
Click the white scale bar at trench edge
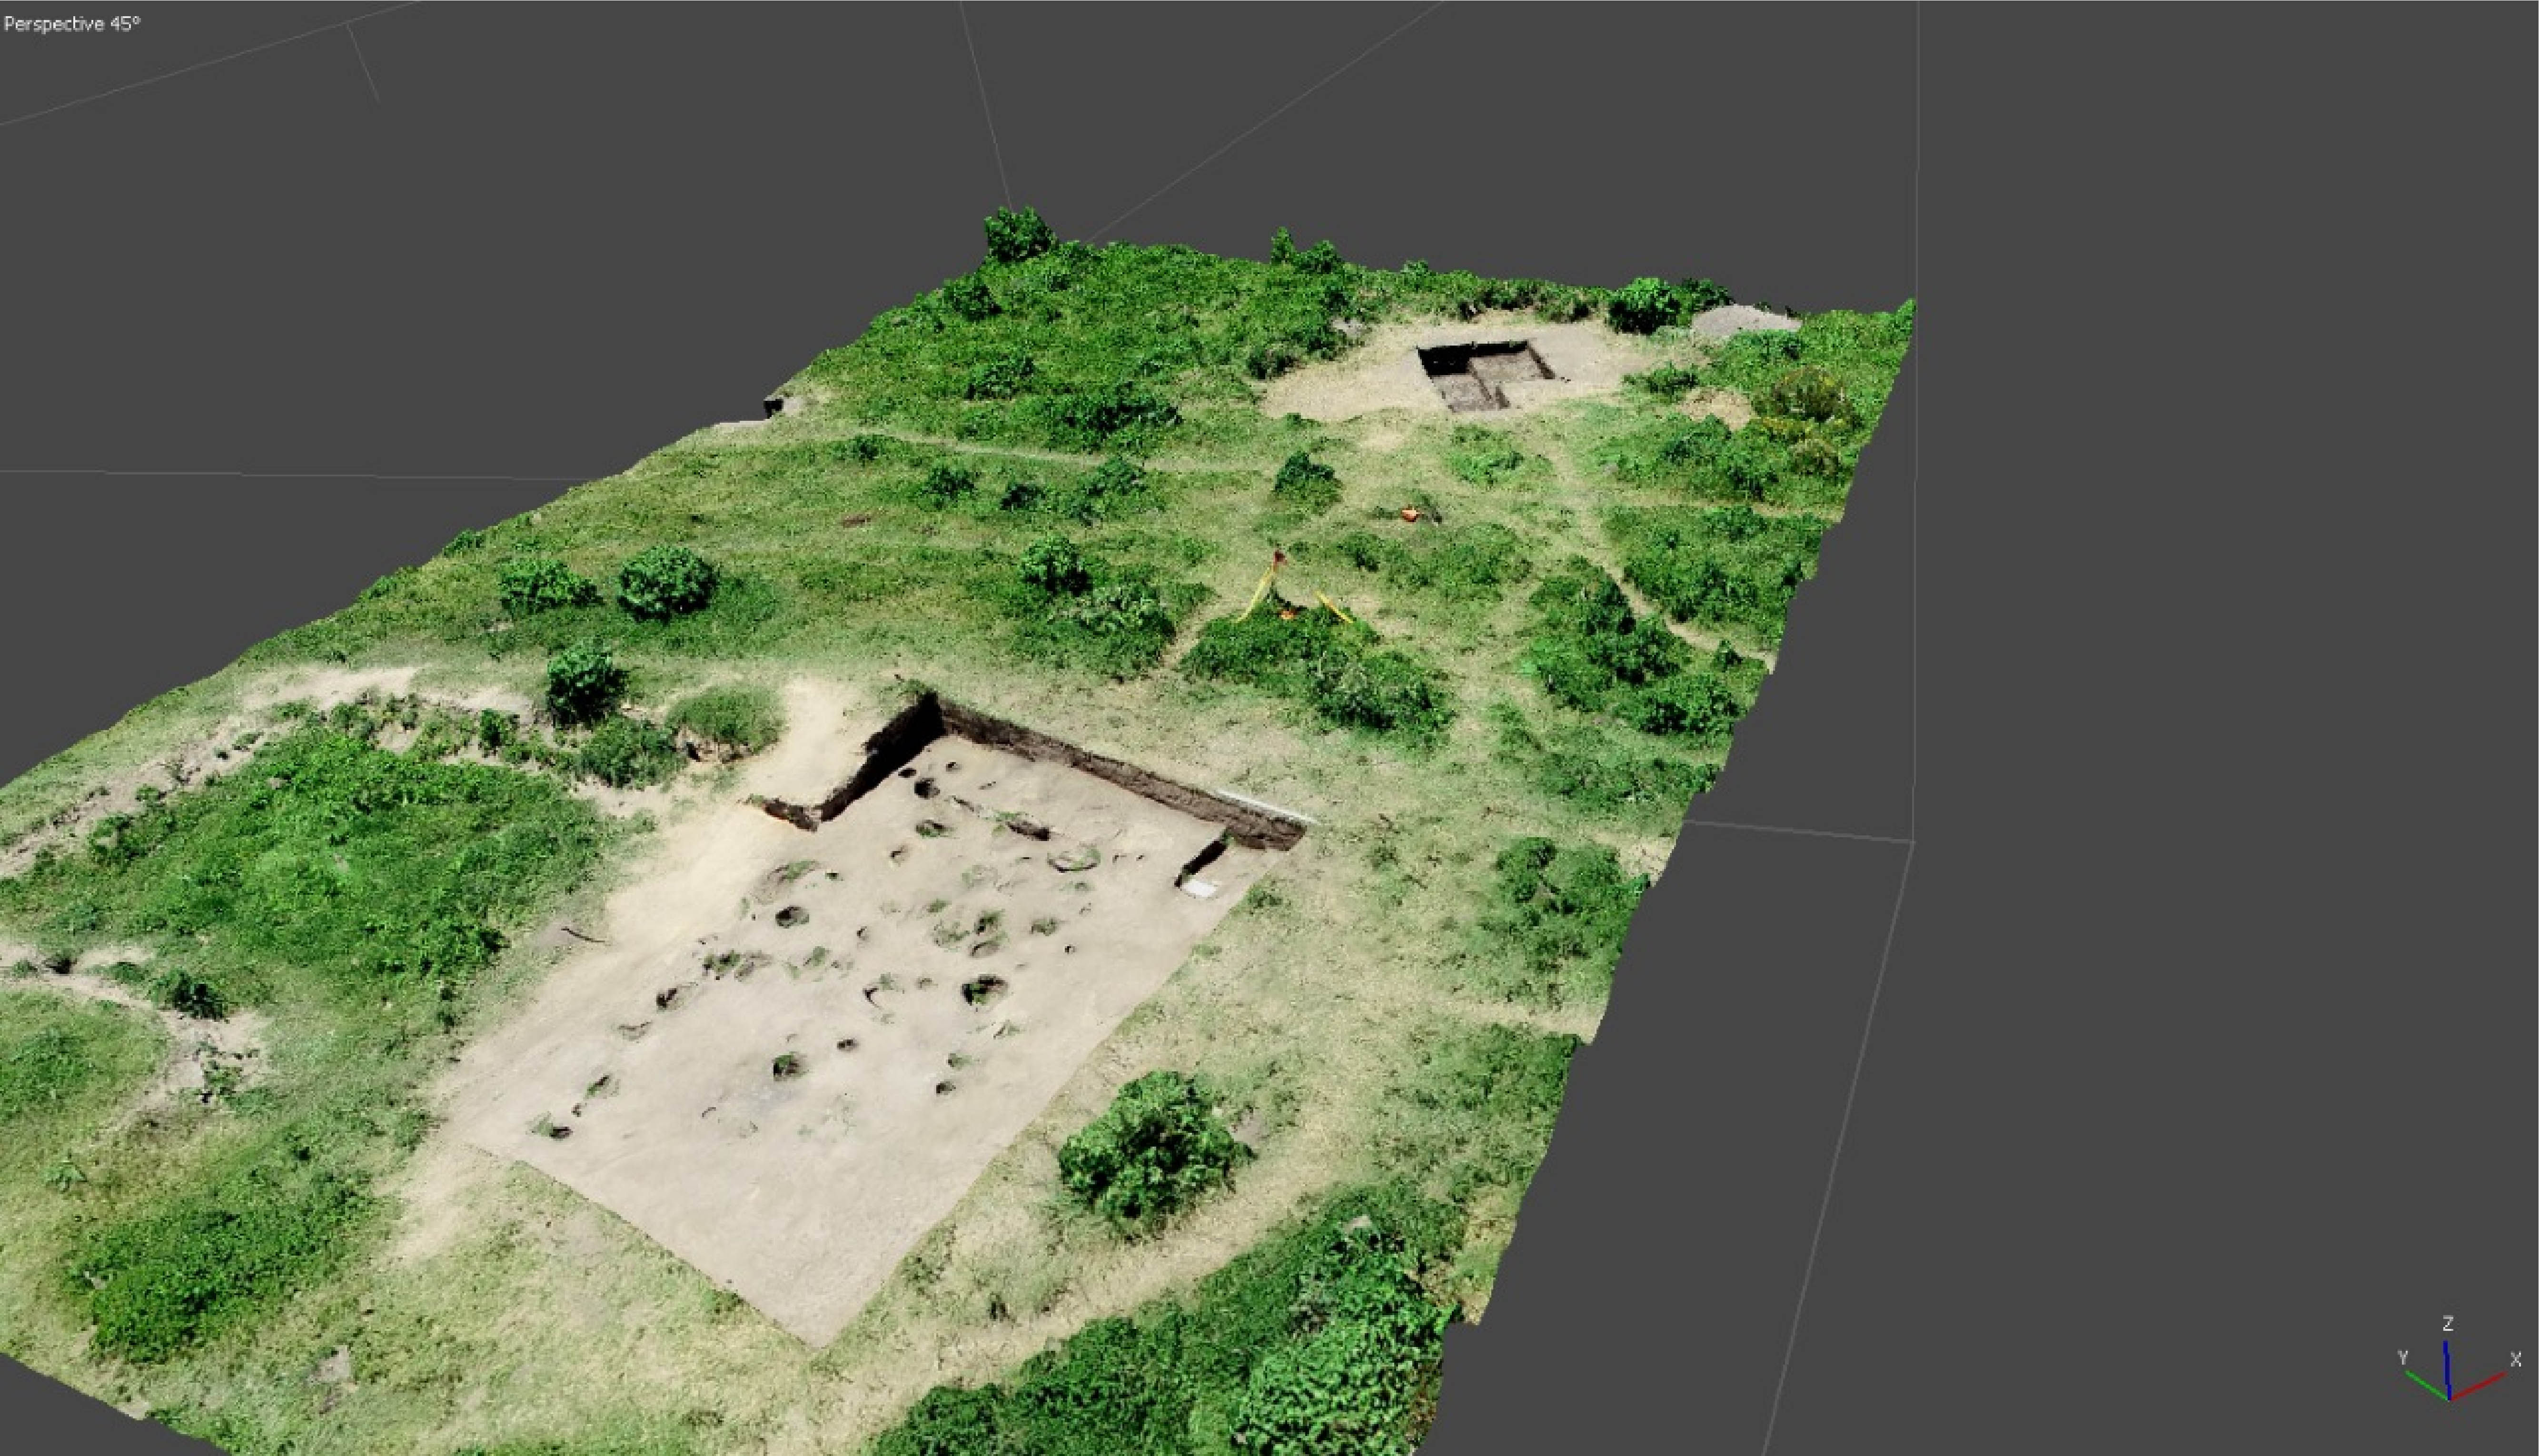tap(1266, 806)
